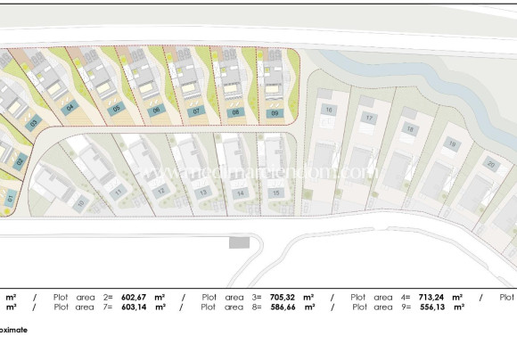Pick plot label 05 on the plan
Screen dimensions: 517x344
117,109
